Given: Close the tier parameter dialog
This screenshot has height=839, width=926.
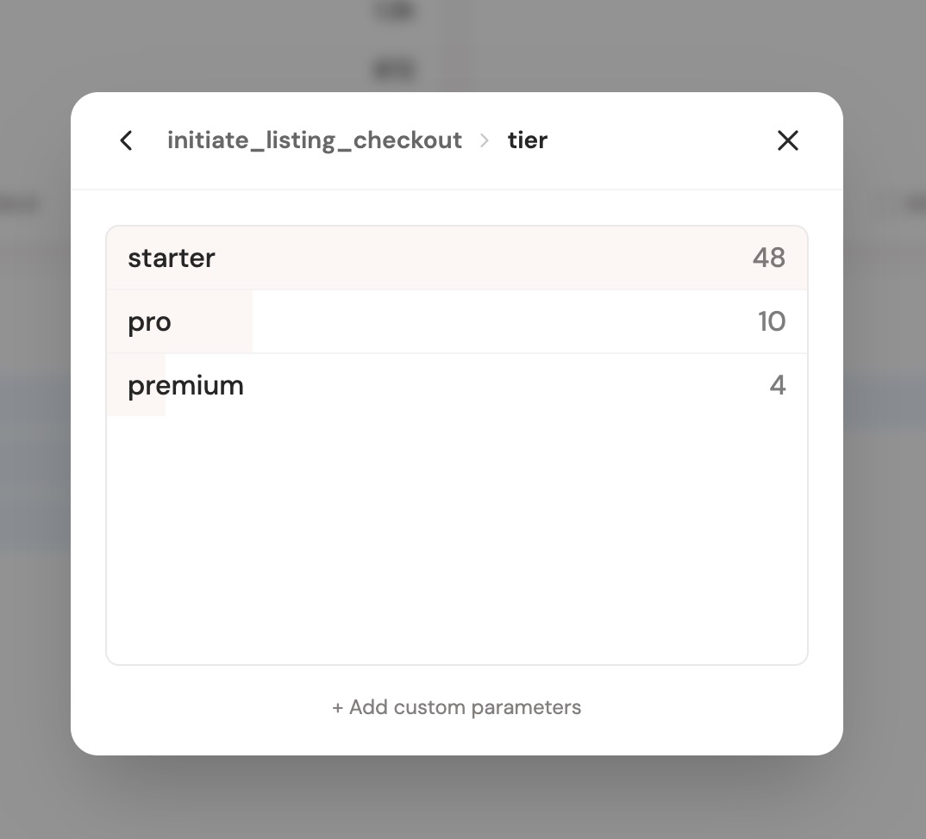Looking at the screenshot, I should 787,140.
